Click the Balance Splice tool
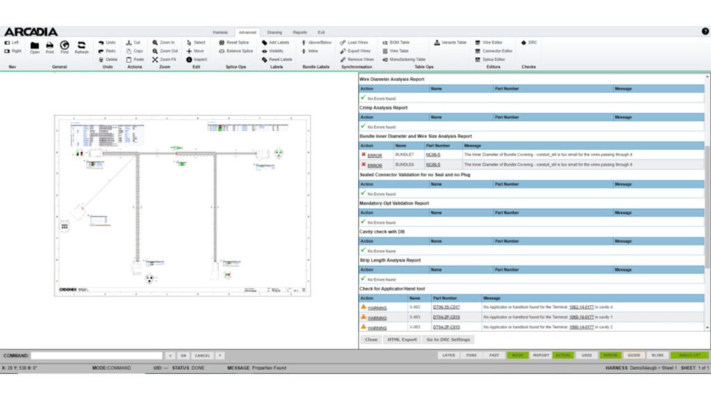This screenshot has width=711, height=400. 236,51
